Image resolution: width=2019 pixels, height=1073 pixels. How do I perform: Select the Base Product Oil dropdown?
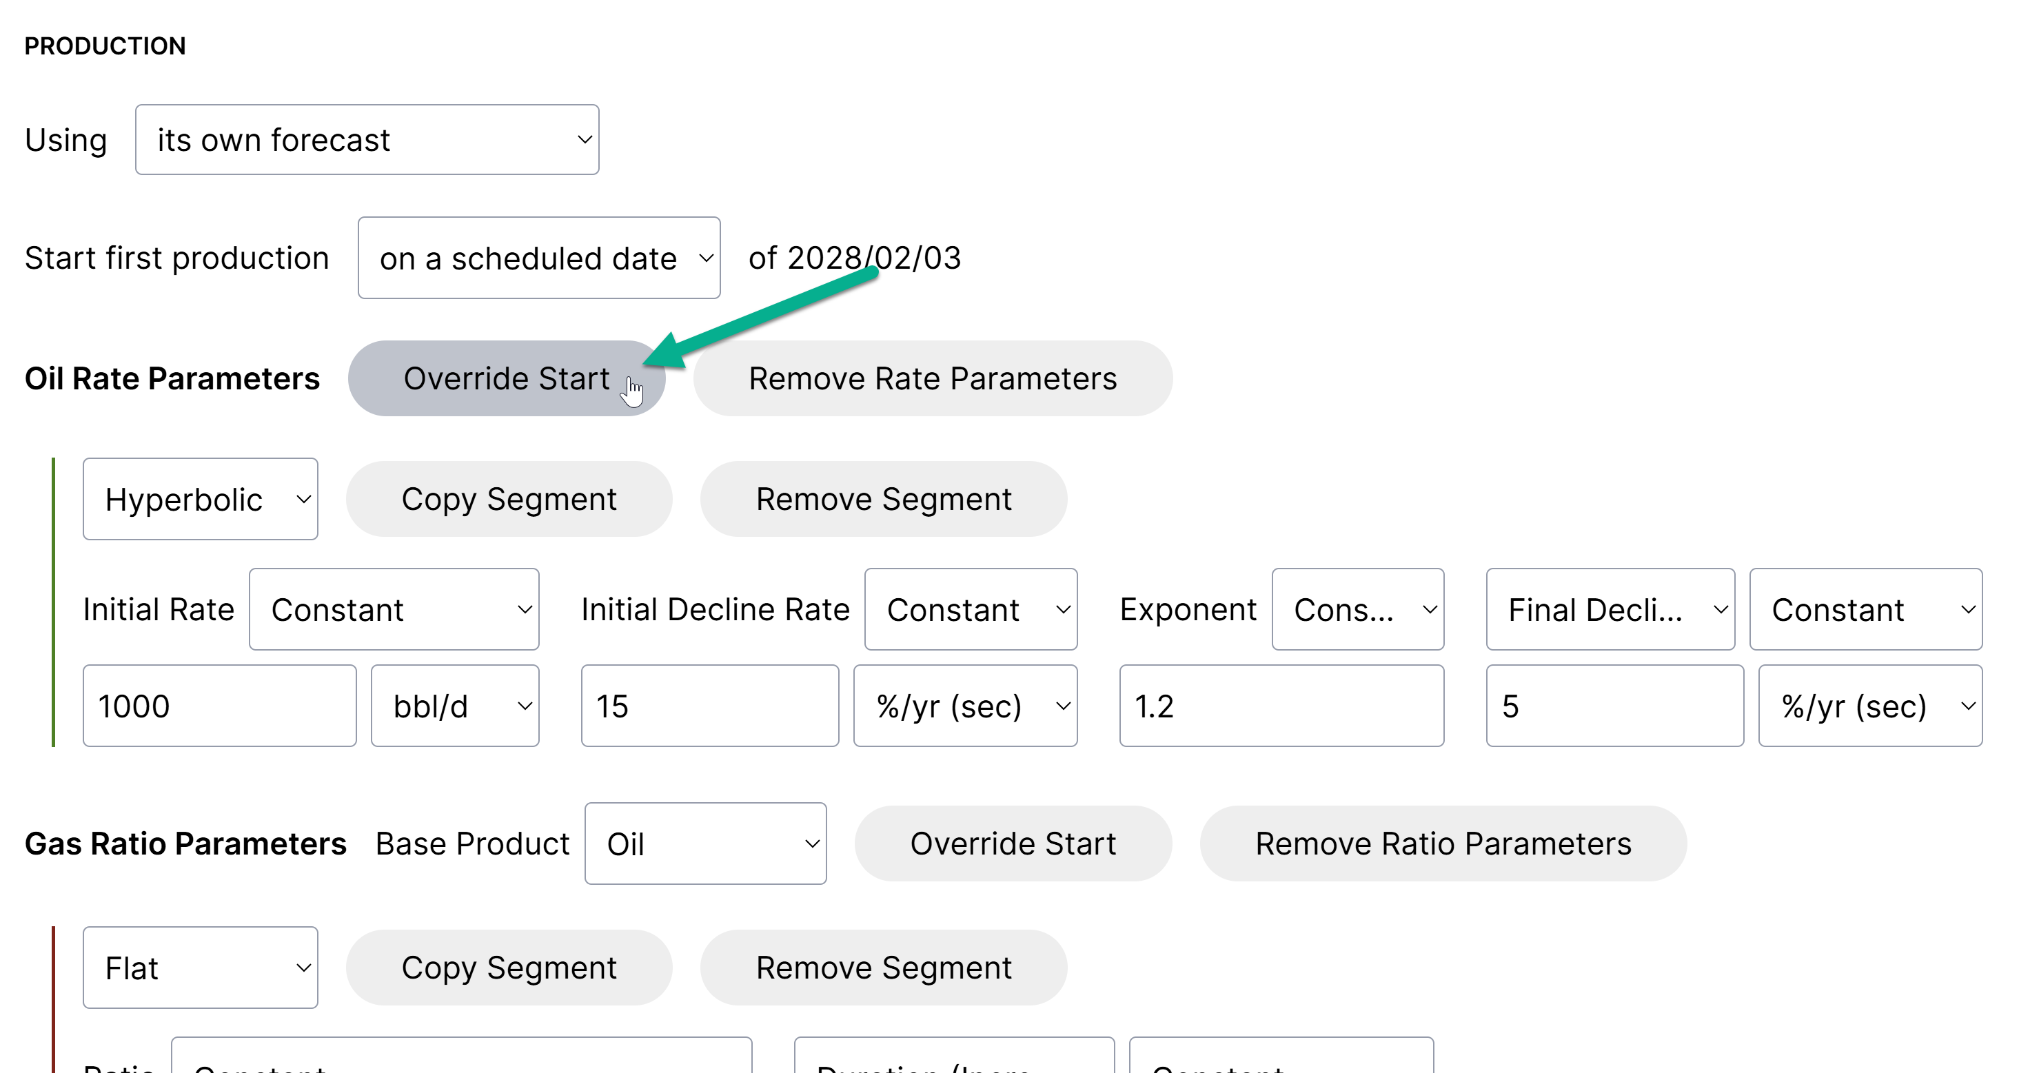[705, 844]
